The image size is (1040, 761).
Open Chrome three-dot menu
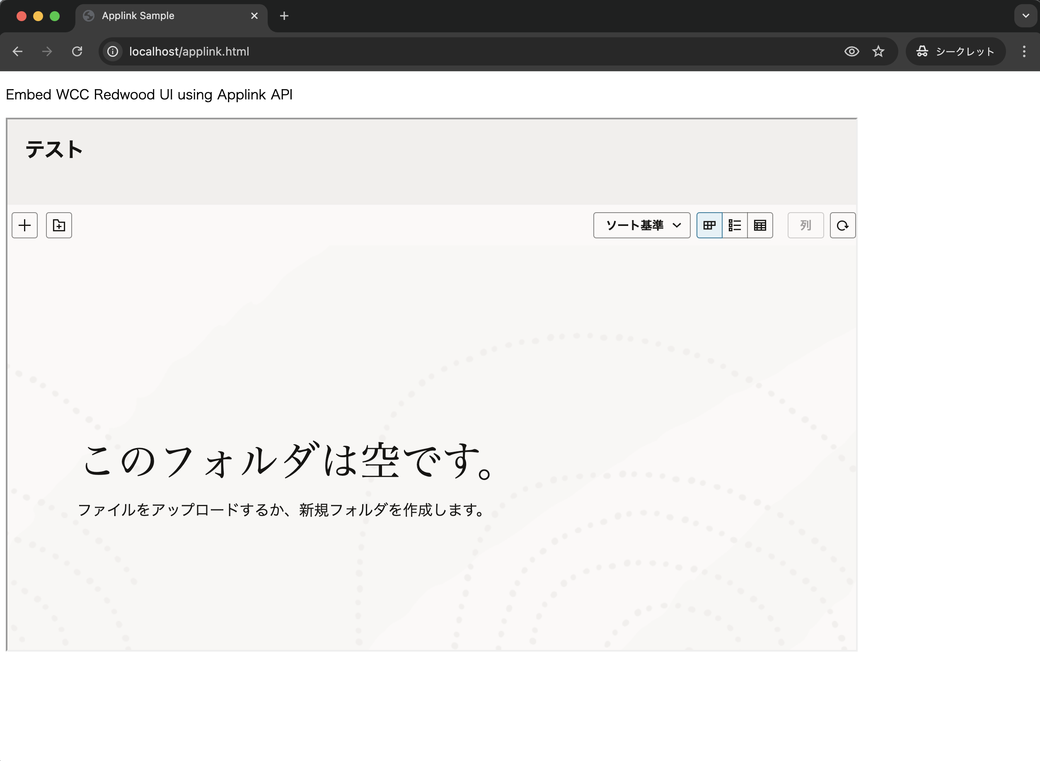click(x=1024, y=51)
